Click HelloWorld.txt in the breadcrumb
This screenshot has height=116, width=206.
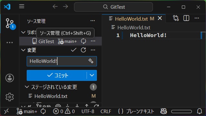[134, 28]
